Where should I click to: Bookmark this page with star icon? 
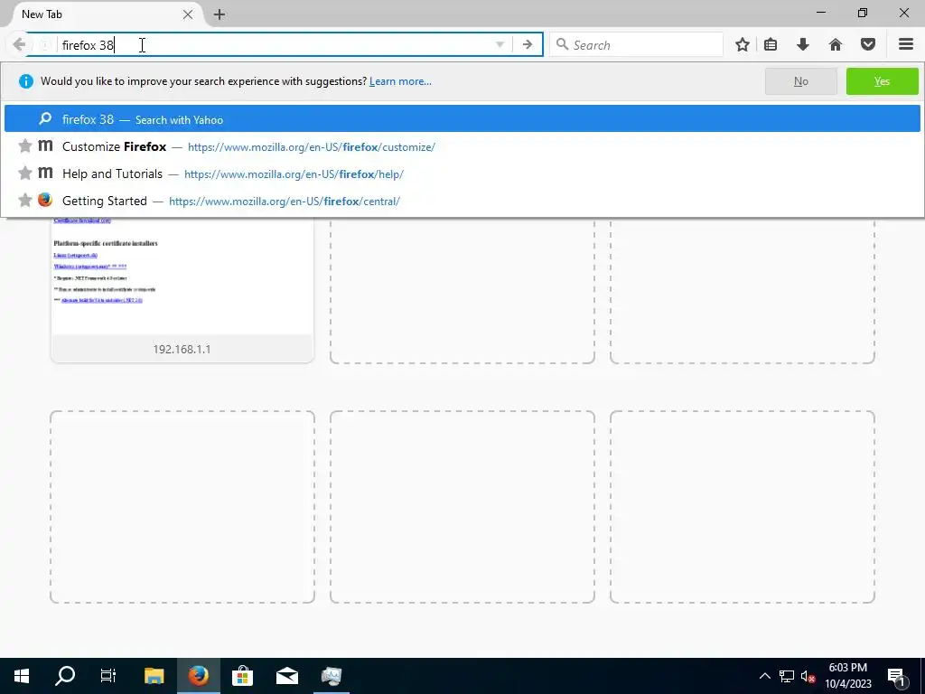click(x=743, y=45)
